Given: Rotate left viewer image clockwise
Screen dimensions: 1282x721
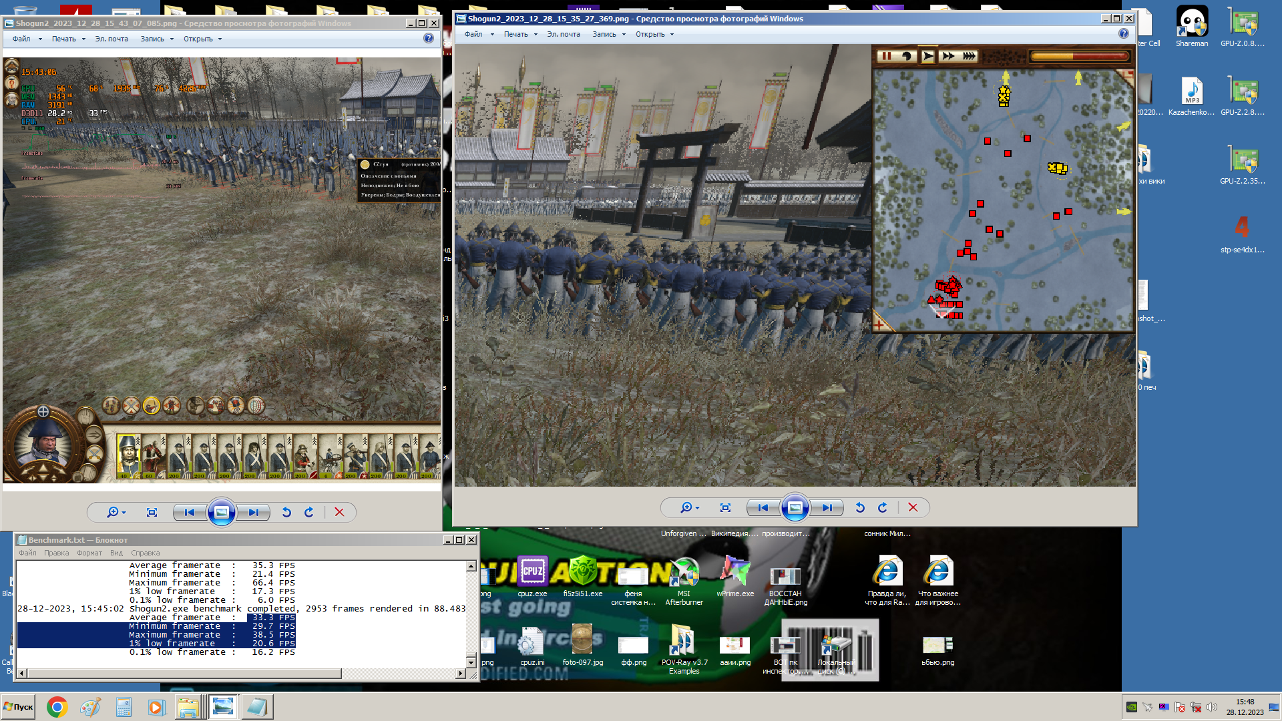Looking at the screenshot, I should click(308, 513).
